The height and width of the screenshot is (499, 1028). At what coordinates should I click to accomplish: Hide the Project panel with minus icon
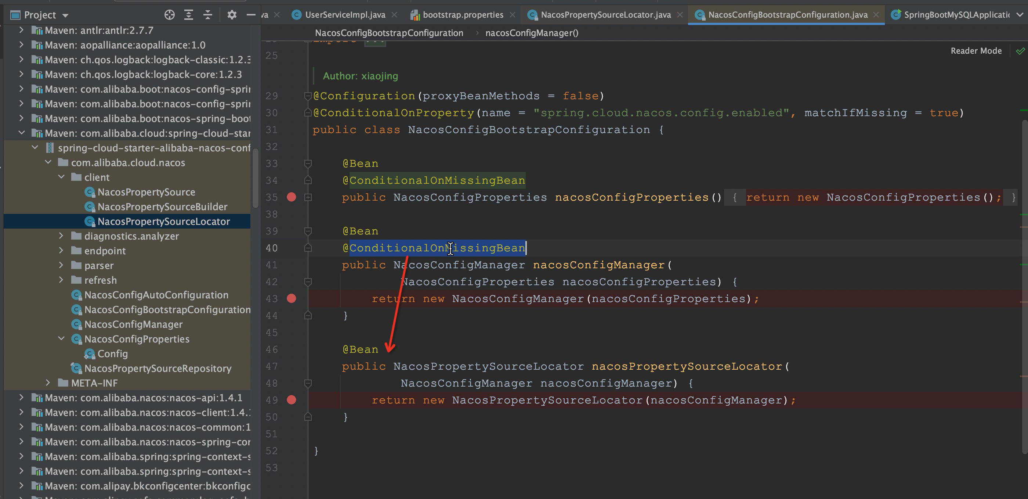pyautogui.click(x=251, y=15)
